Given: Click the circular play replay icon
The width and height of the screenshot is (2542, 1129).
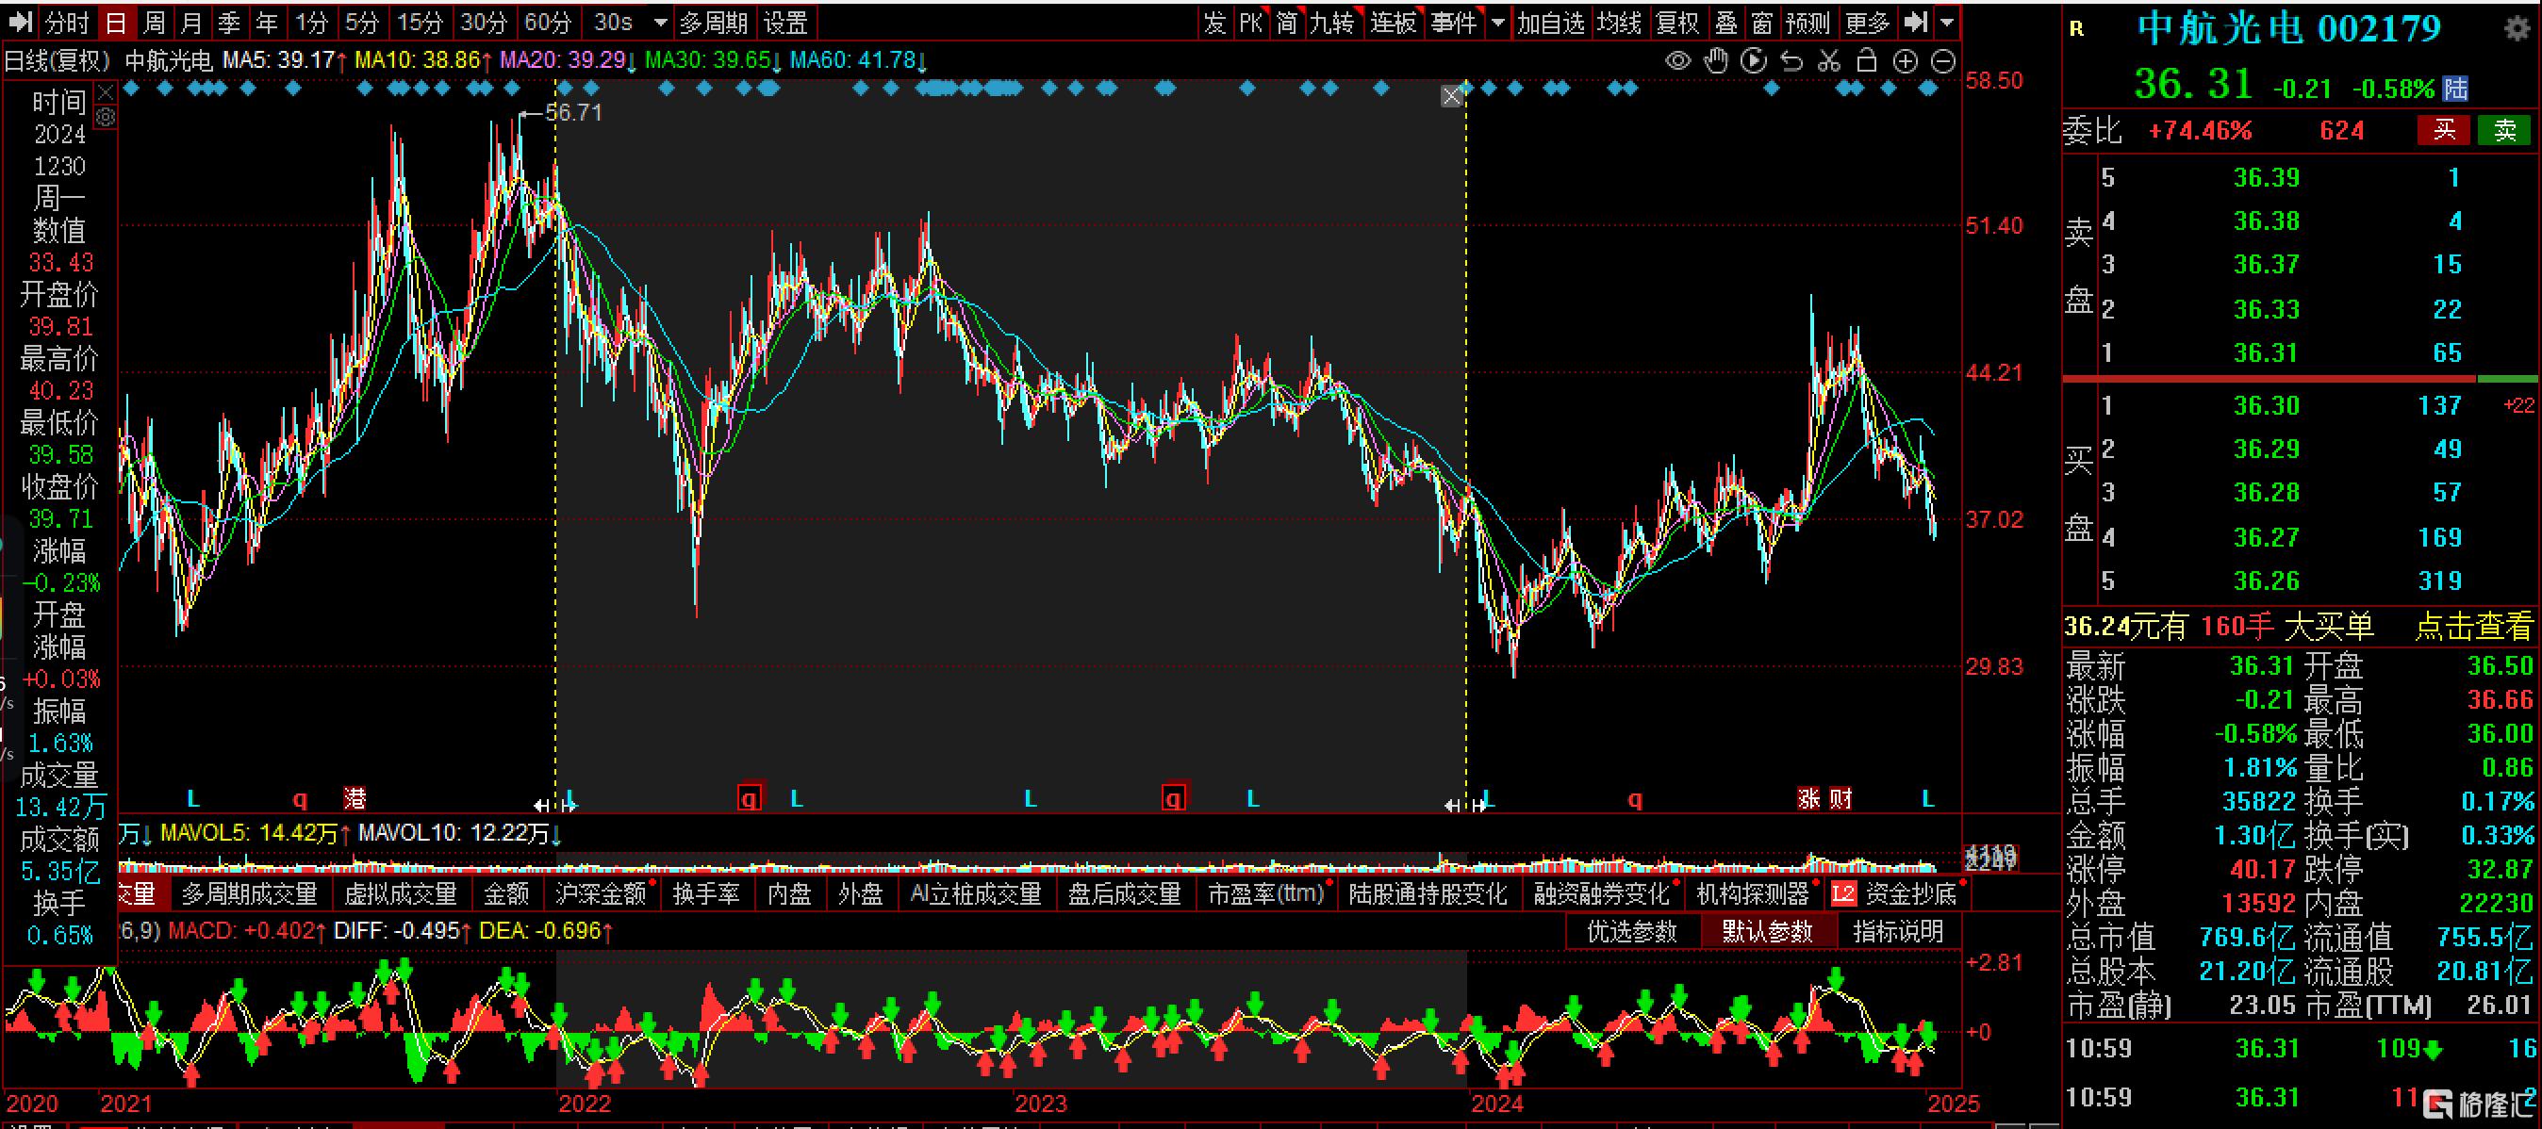Looking at the screenshot, I should click(1754, 61).
